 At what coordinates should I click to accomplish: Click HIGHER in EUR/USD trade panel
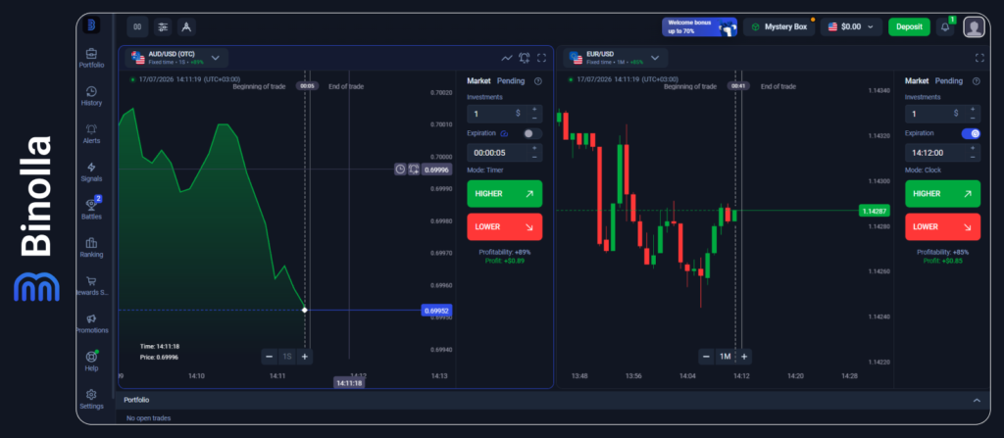tap(942, 193)
